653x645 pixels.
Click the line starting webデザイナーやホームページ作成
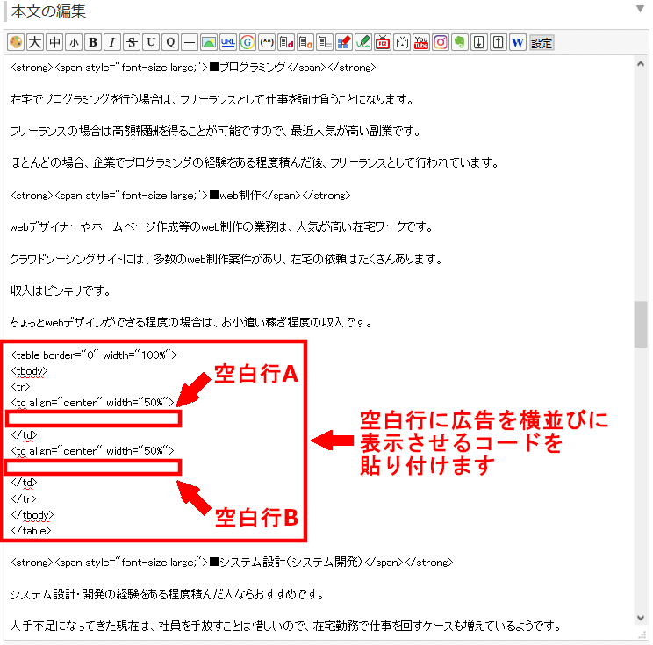tap(222, 227)
